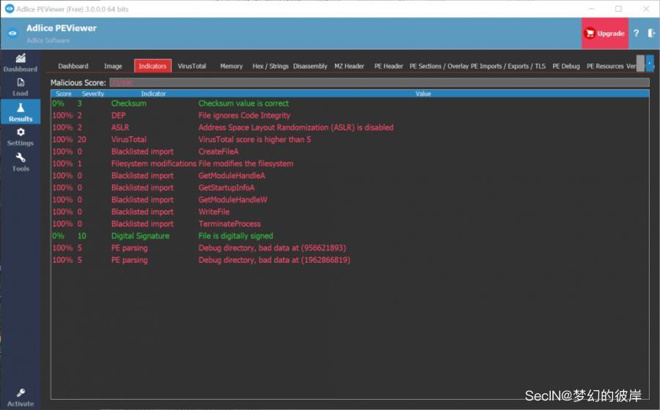
Task: Click the tab bar scroll right arrow
Action: (650, 64)
